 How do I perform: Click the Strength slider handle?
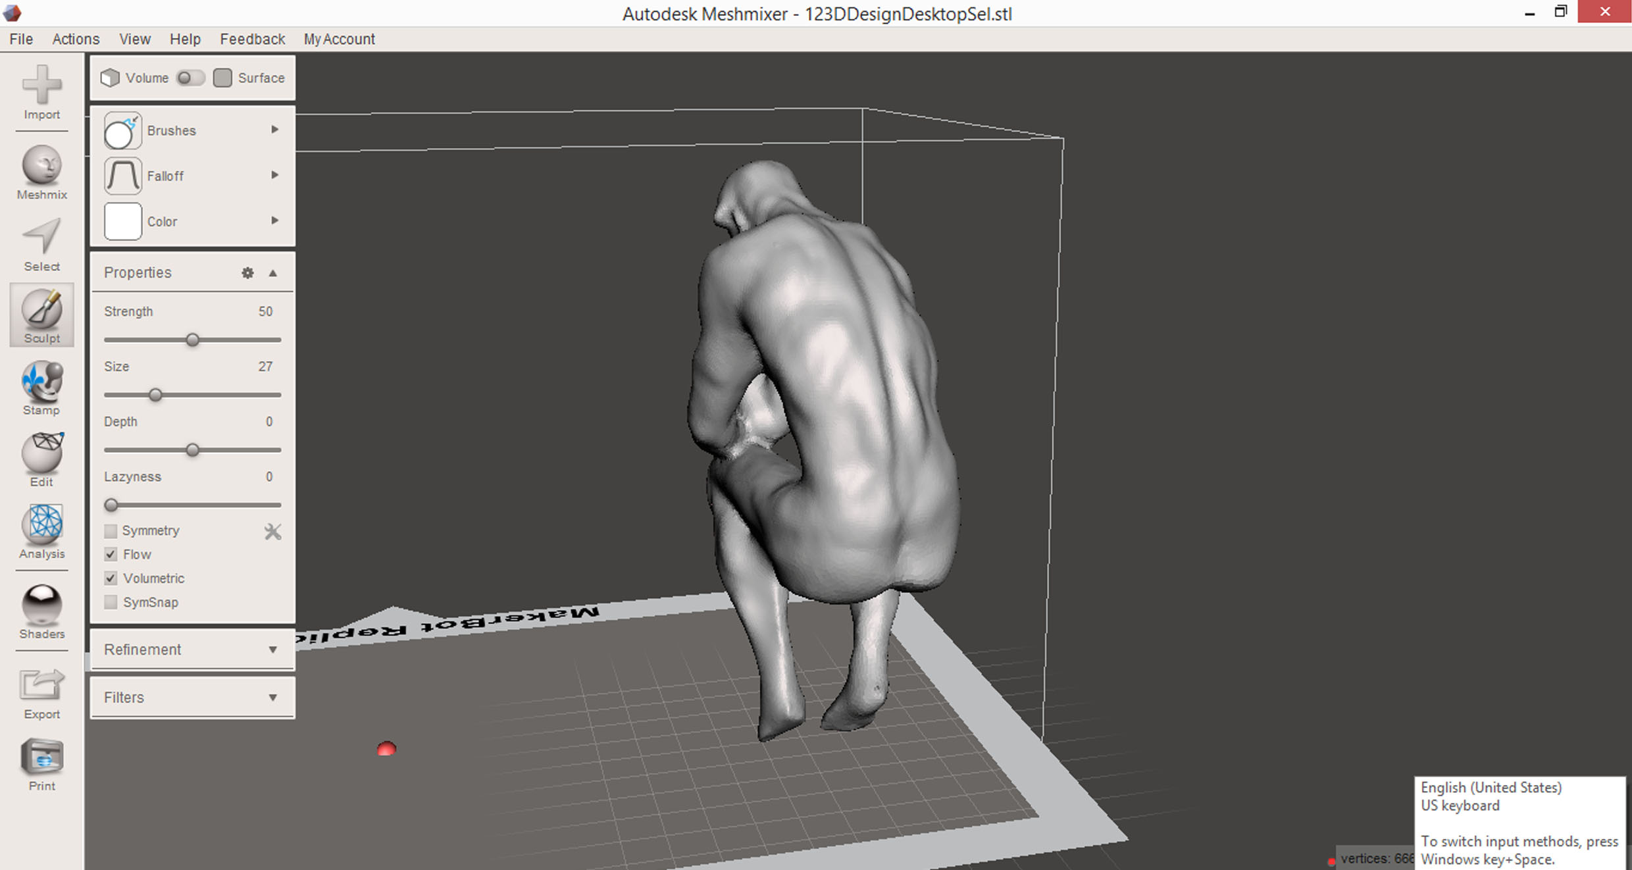[x=192, y=340]
